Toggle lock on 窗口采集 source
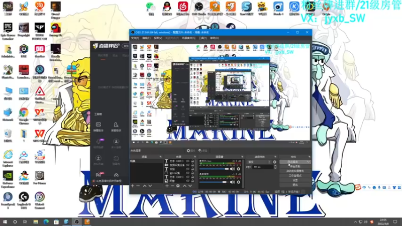The height and width of the screenshot is (226, 402). tap(192, 173)
